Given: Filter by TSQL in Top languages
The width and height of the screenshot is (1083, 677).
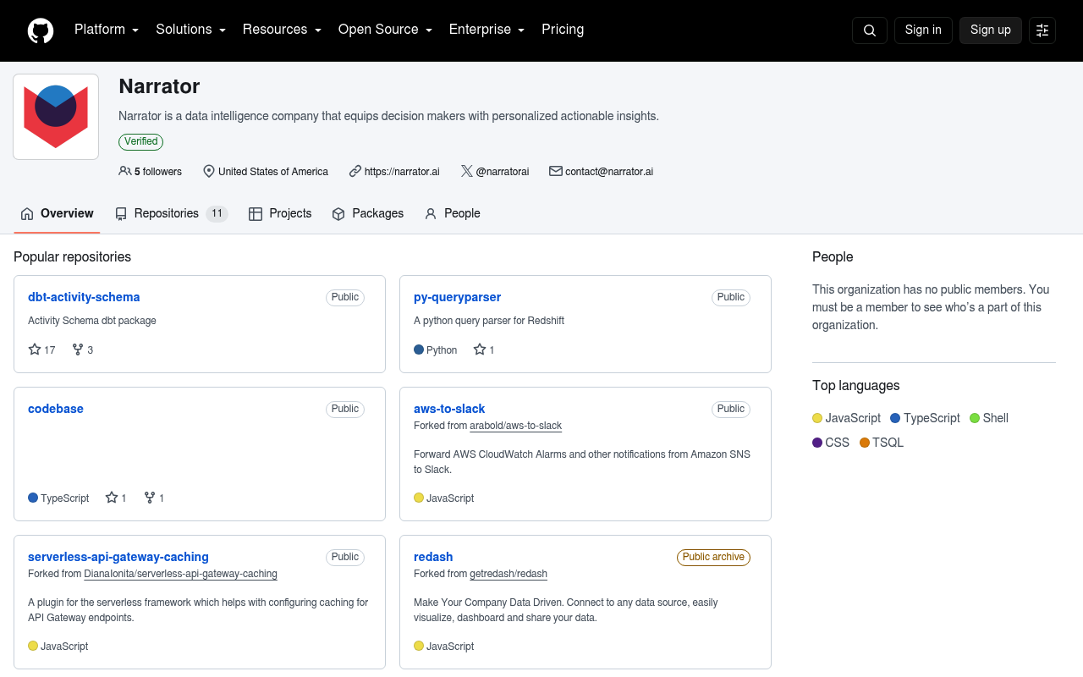Looking at the screenshot, I should (882, 443).
